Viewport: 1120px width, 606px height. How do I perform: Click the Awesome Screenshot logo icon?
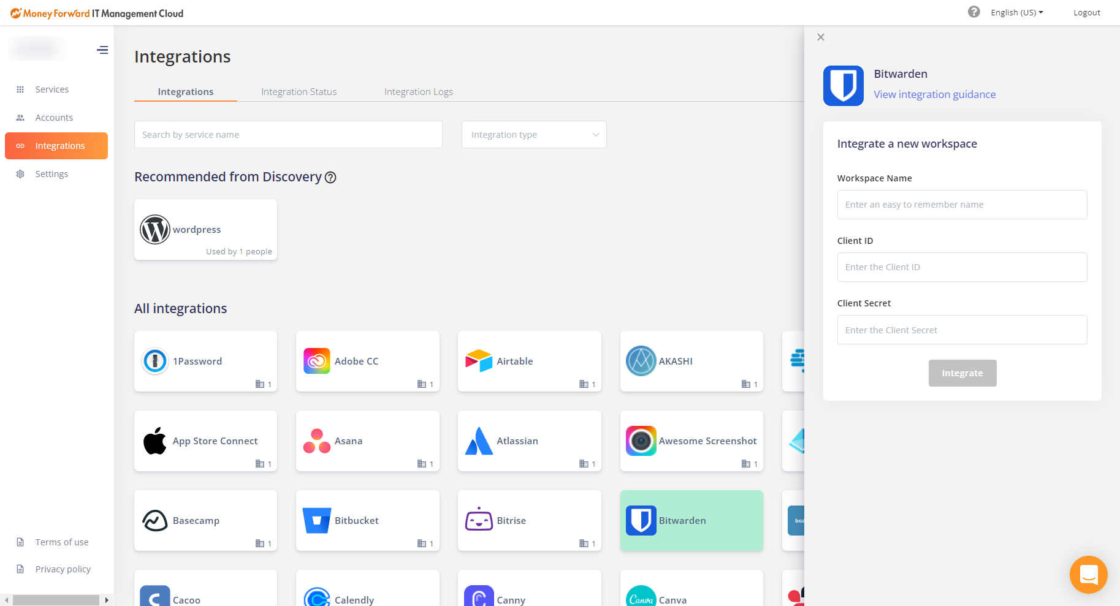pos(641,441)
